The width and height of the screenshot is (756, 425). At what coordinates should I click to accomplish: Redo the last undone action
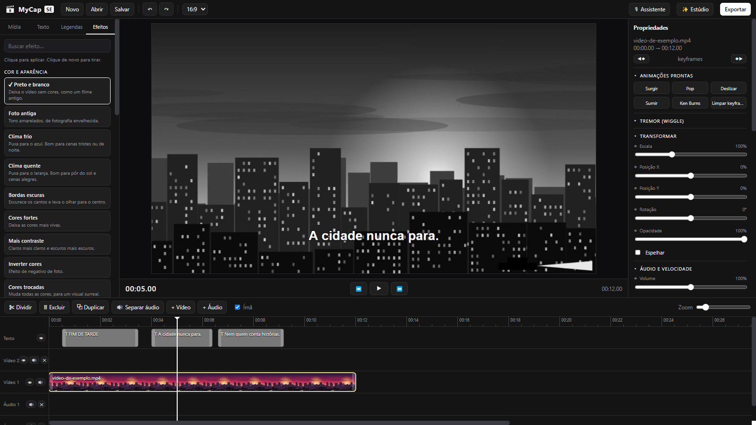[x=166, y=9]
